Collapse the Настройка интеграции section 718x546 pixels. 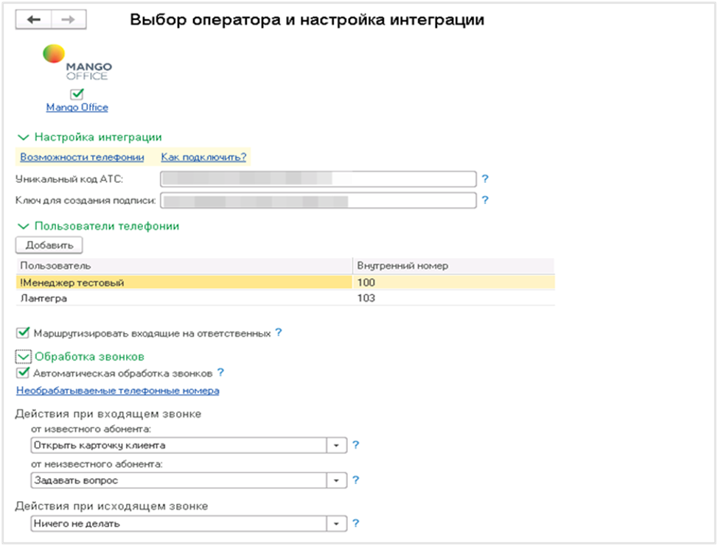23,137
